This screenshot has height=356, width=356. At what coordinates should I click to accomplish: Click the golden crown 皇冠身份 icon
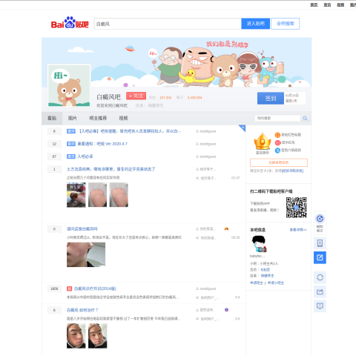point(263,141)
